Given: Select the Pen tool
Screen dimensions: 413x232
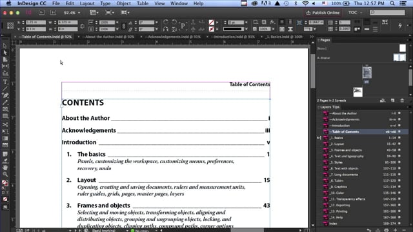Looking at the screenshot, I should point(5,95).
